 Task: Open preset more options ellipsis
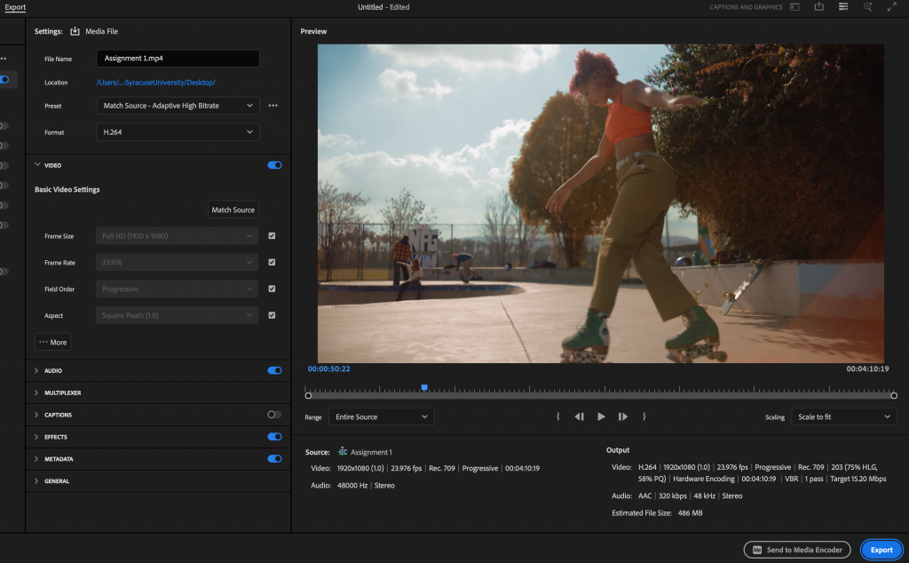(x=273, y=106)
